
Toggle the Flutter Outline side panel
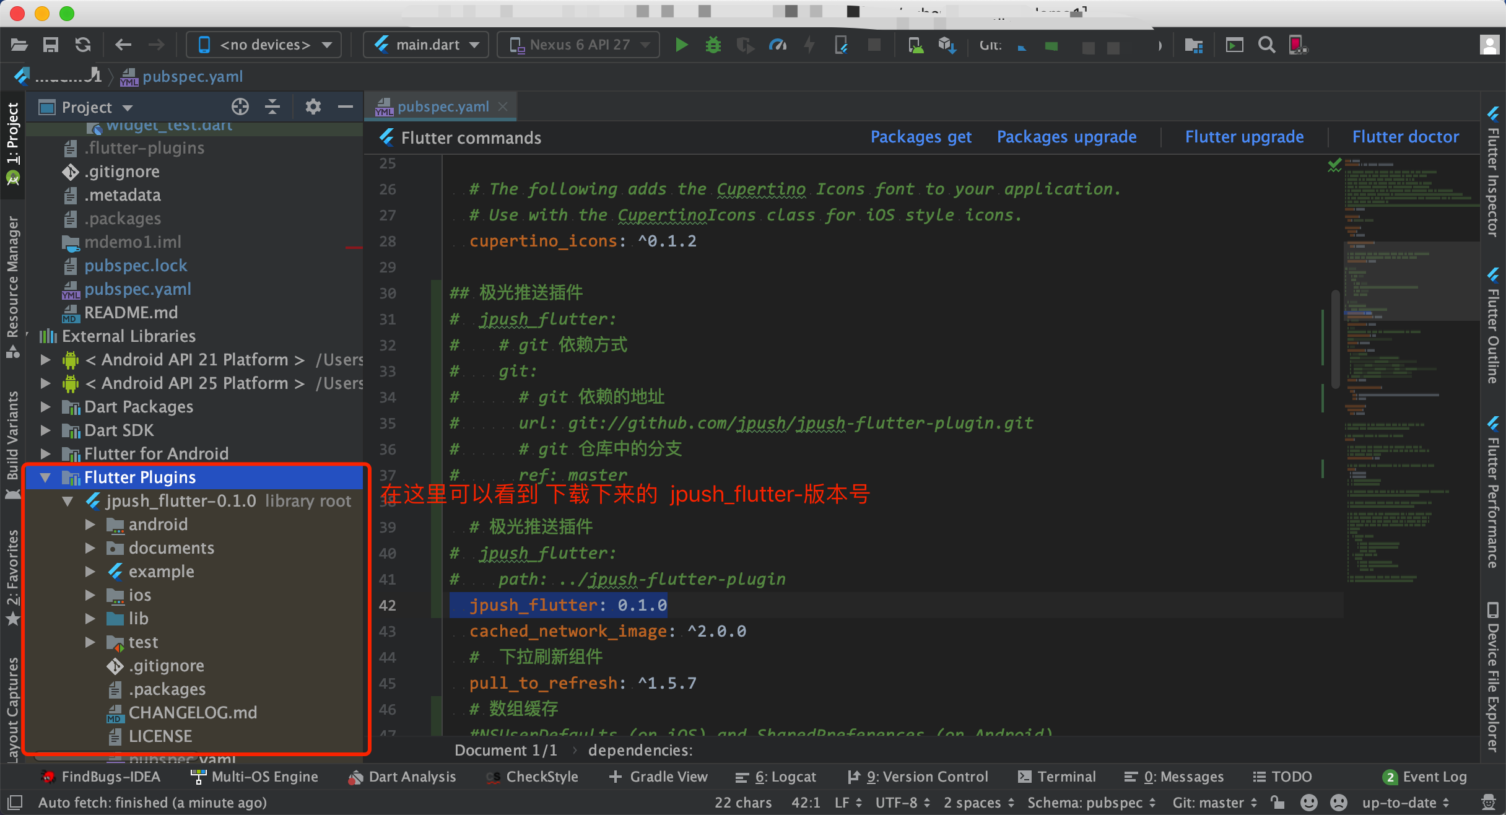click(1493, 328)
